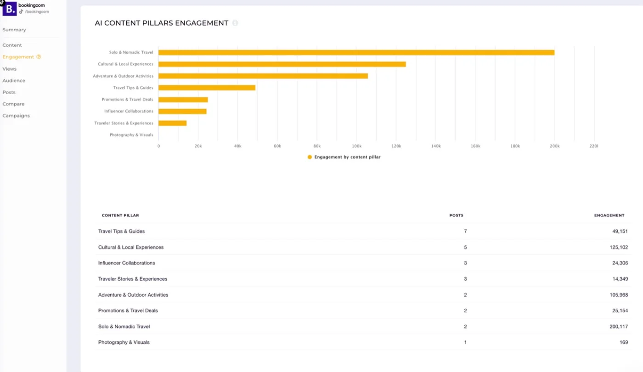
Task: Click the Photography & Visuals chart label
Action: (x=131, y=135)
